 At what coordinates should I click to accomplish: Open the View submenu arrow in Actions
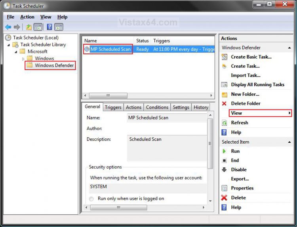(x=289, y=113)
